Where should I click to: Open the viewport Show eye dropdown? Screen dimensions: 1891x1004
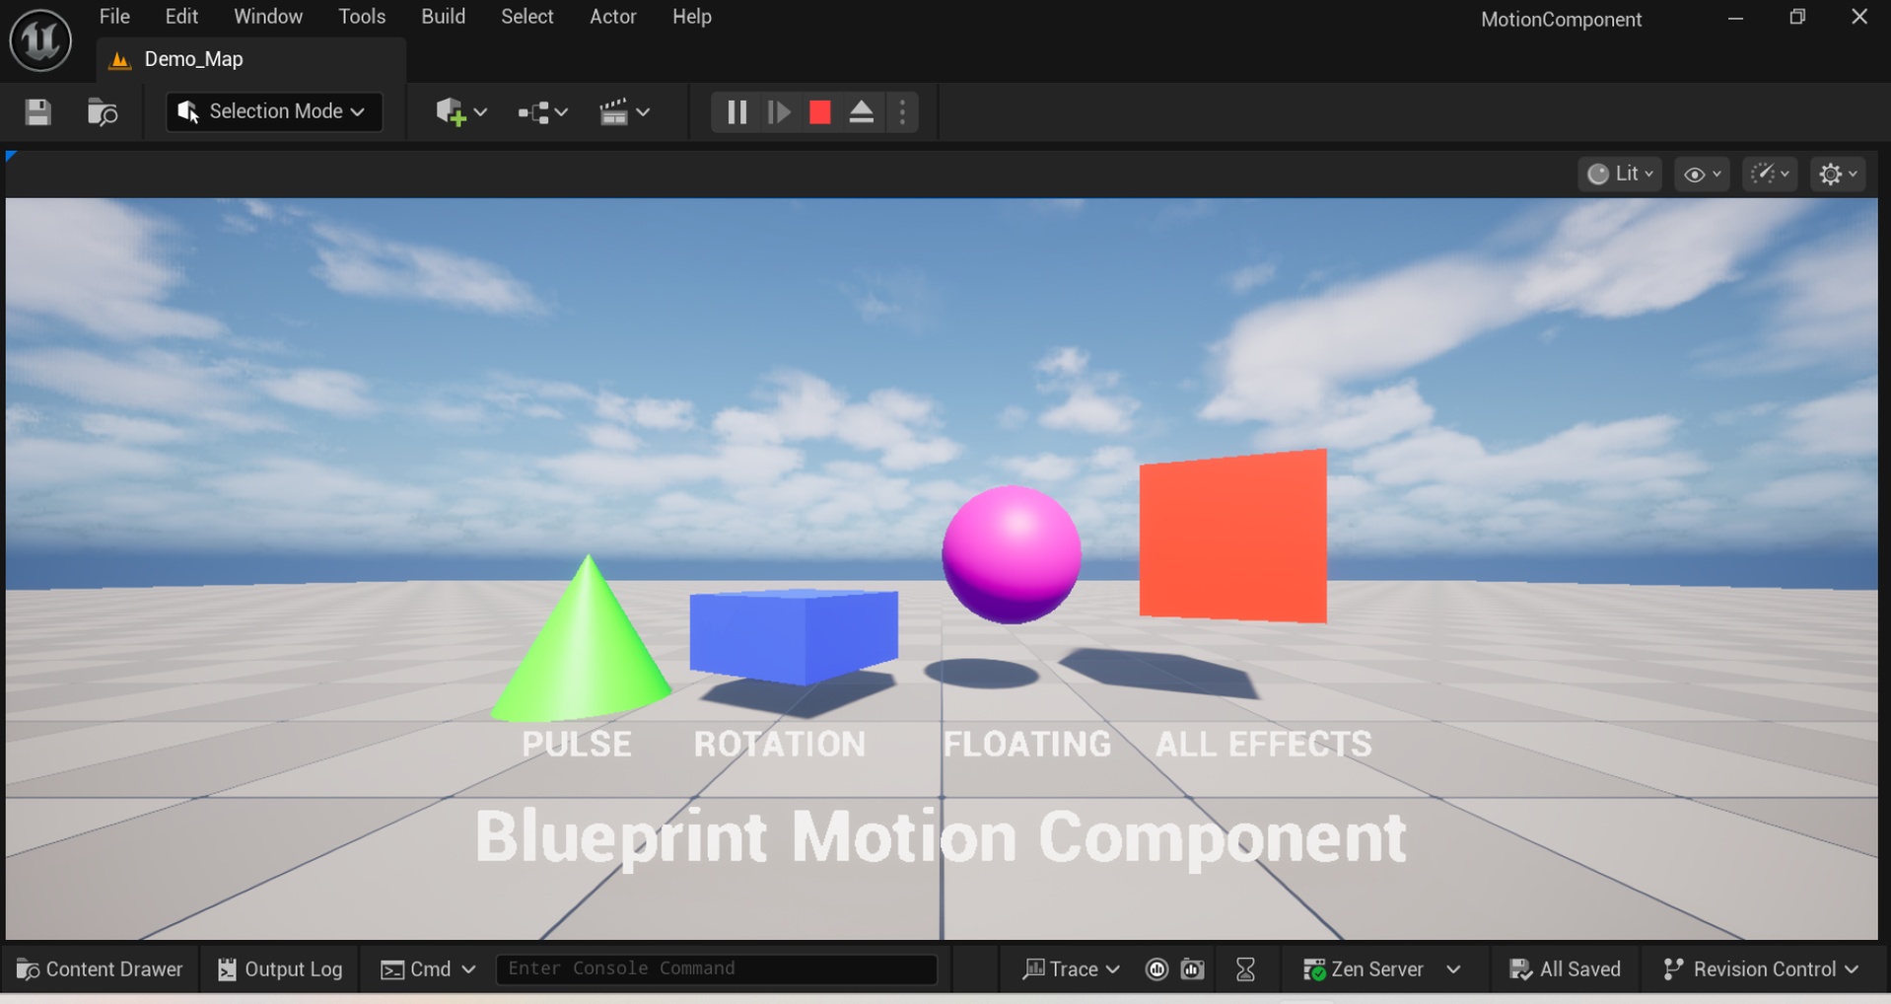tap(1702, 175)
